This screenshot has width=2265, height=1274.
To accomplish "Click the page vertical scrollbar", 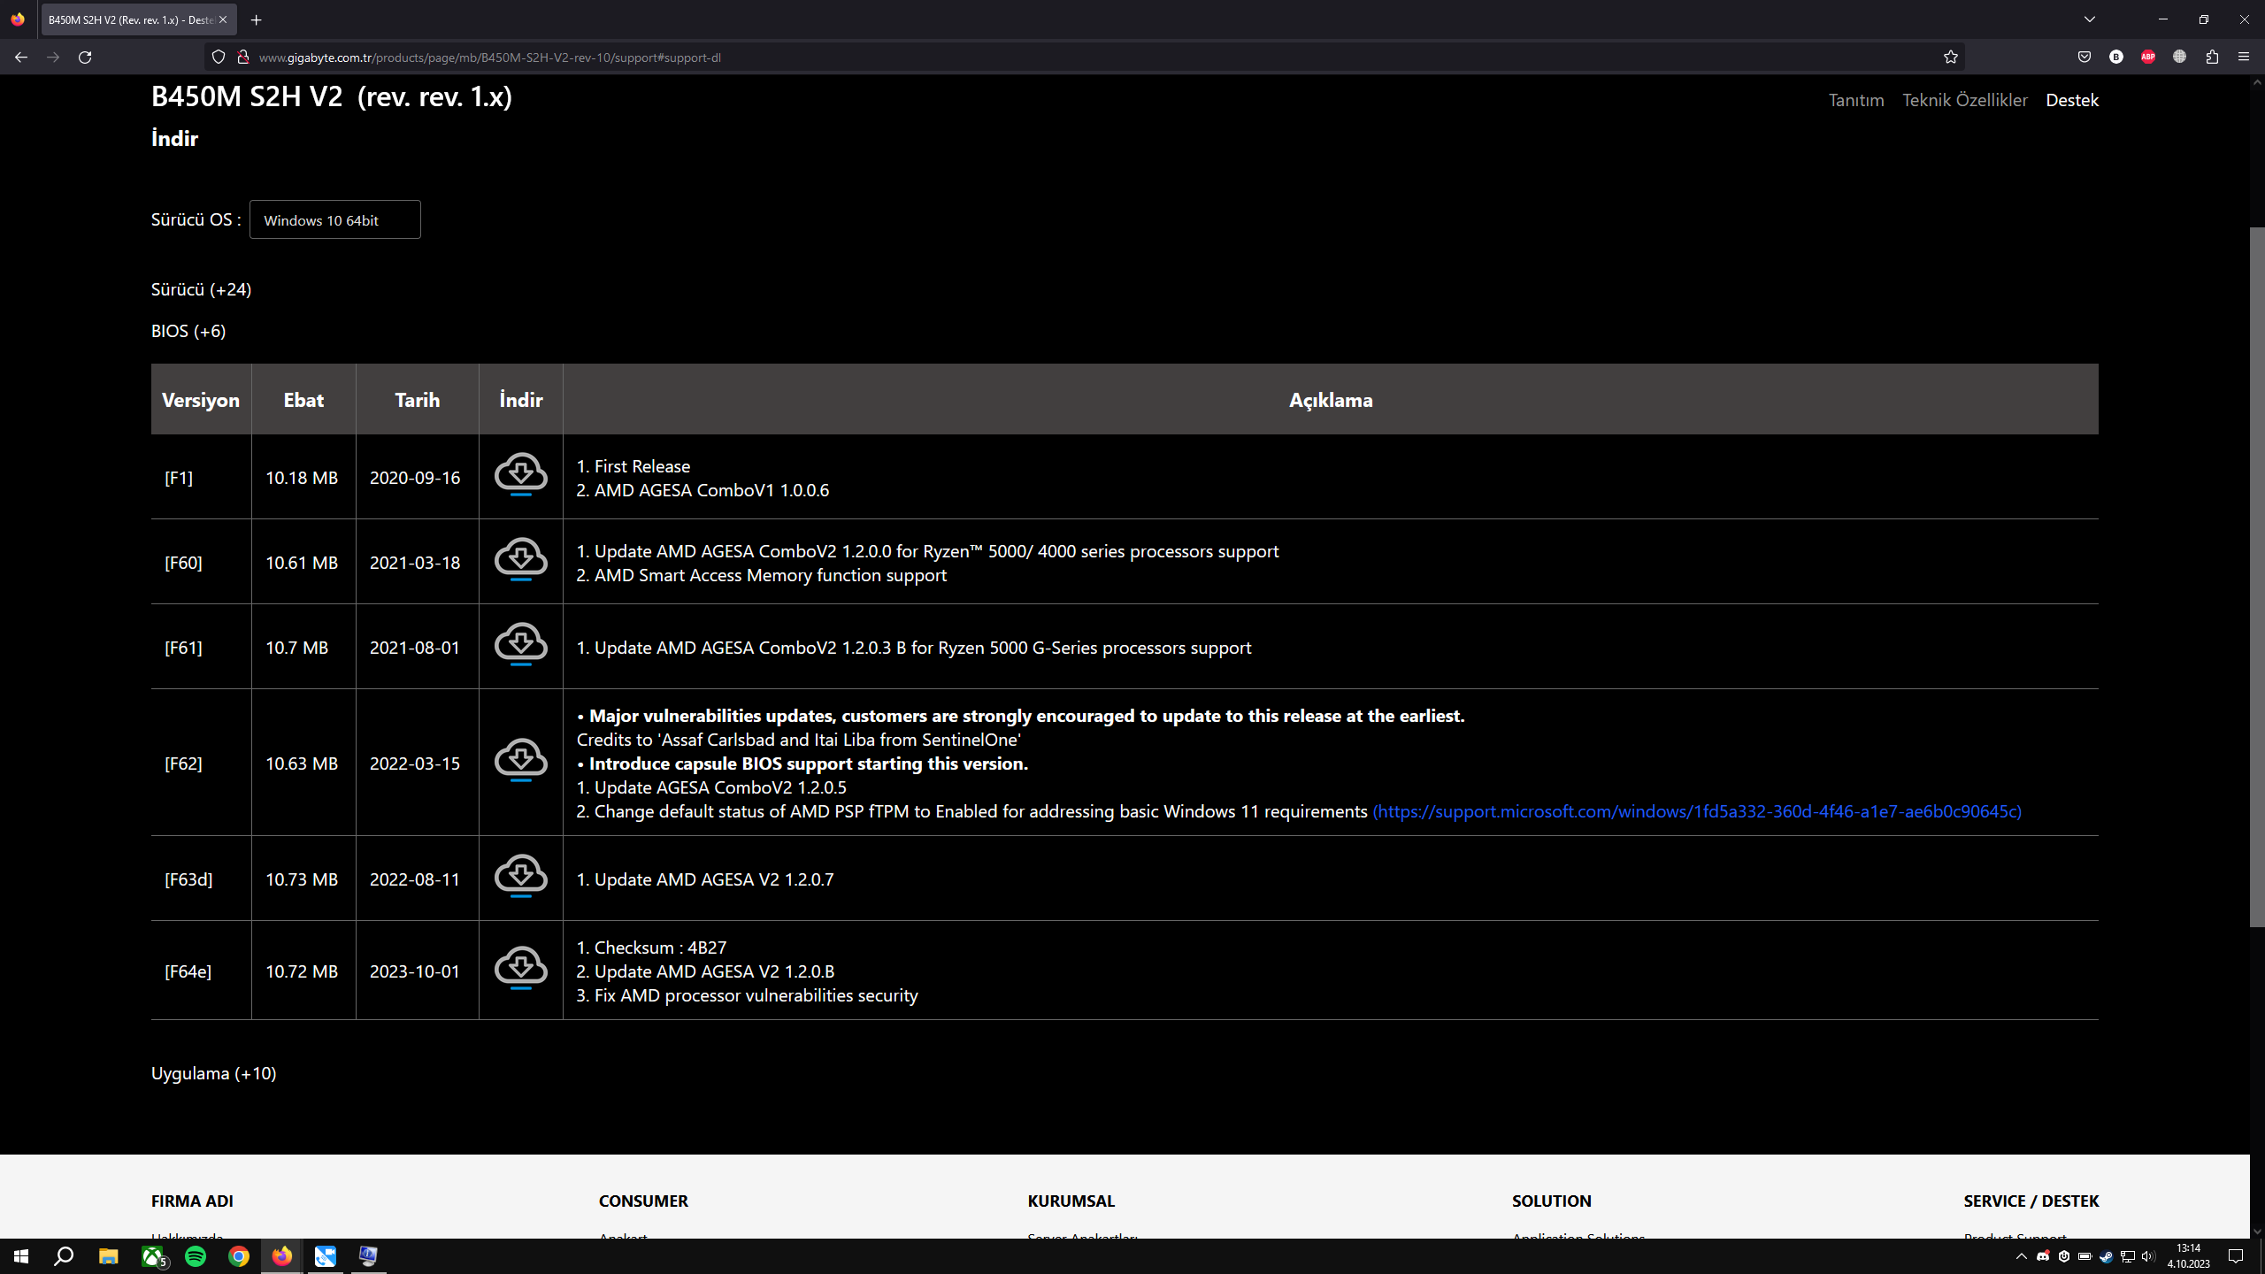I will (2256, 575).
